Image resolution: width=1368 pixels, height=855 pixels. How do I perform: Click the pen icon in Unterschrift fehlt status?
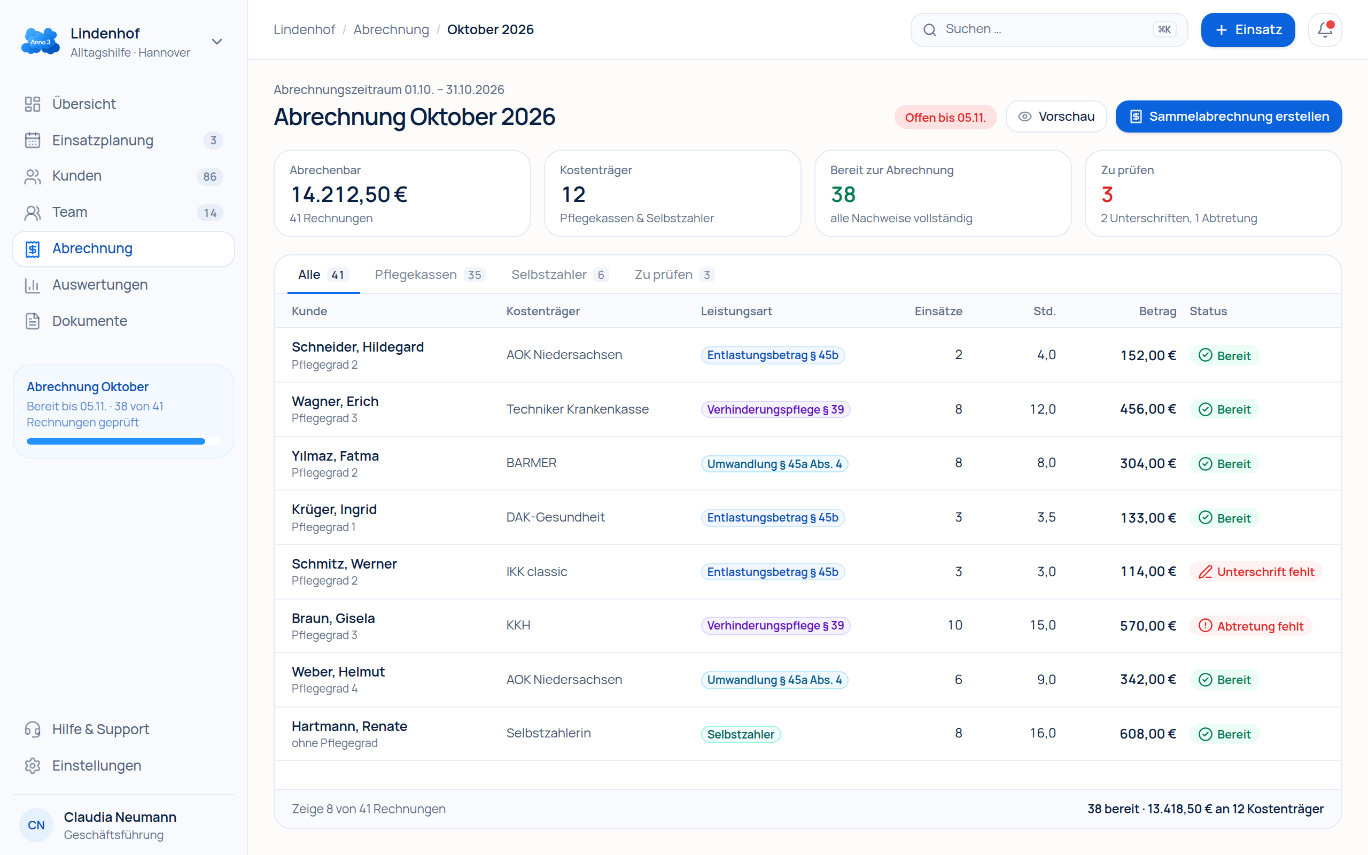click(x=1205, y=572)
